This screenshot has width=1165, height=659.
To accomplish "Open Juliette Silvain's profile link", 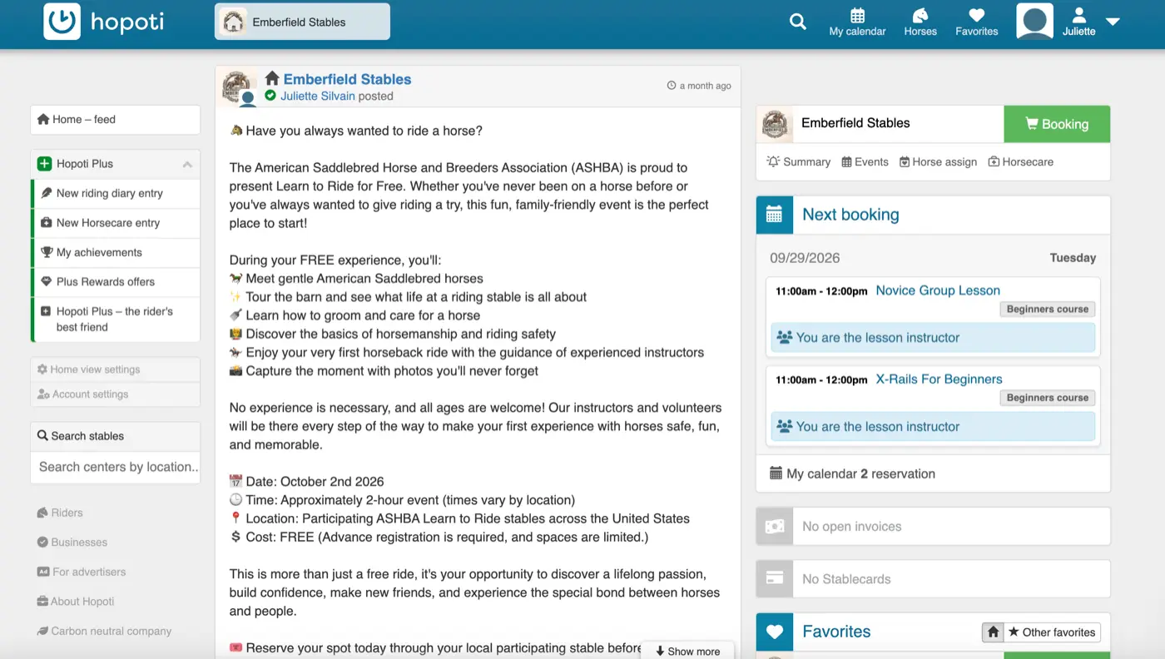I will coord(319,97).
